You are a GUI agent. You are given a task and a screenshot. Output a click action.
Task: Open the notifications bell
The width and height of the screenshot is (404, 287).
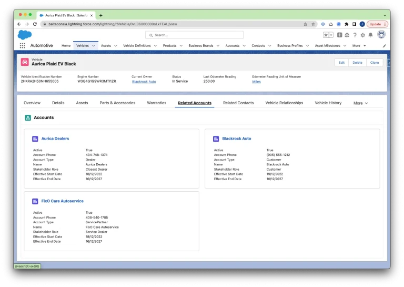(370, 35)
